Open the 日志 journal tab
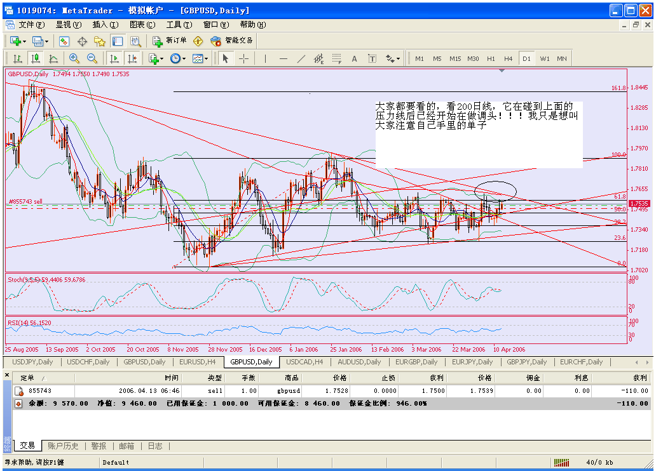656x471 pixels. [x=155, y=446]
